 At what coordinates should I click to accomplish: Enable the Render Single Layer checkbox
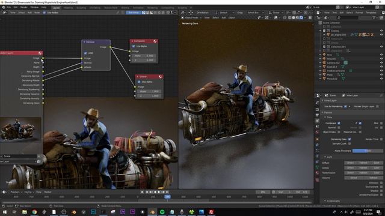tap(377, 107)
